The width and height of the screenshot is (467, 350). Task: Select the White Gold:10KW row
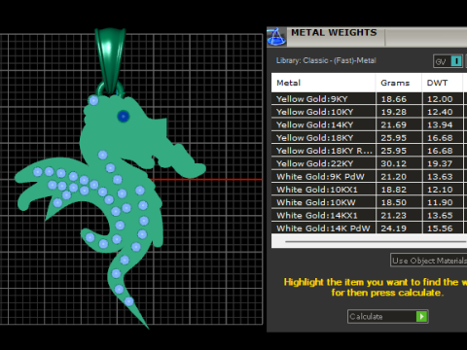pyautogui.click(x=369, y=202)
